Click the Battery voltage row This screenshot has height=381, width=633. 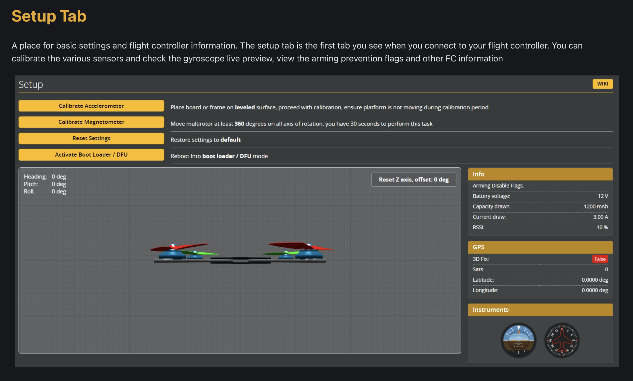pyautogui.click(x=540, y=196)
